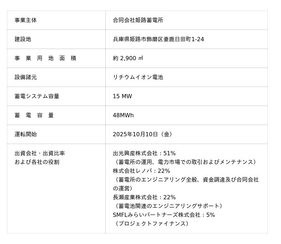Click the SMFLみらいパートナーズ株式会社：5% line
281x244 pixels.
point(164,215)
